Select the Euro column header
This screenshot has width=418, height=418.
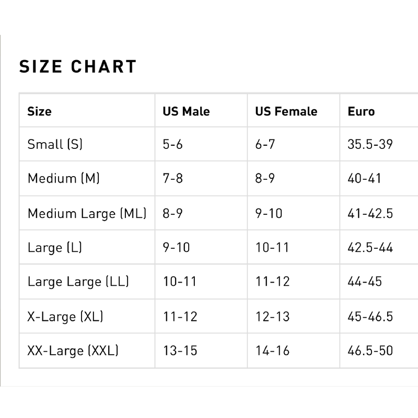point(361,111)
